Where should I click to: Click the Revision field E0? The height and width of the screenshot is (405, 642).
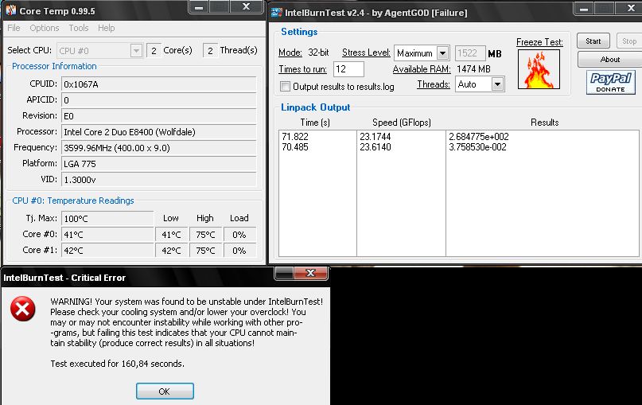coord(159,116)
